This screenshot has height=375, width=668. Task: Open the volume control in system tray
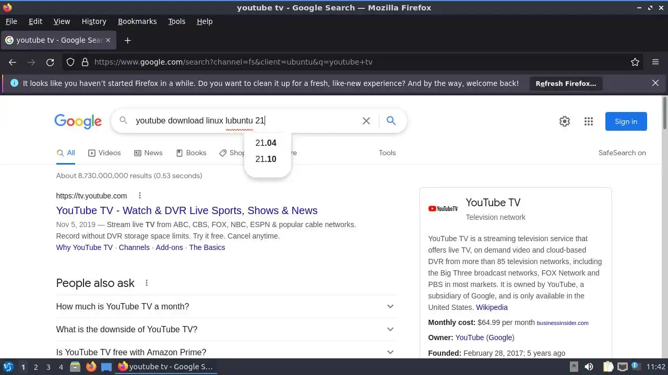coord(589,367)
